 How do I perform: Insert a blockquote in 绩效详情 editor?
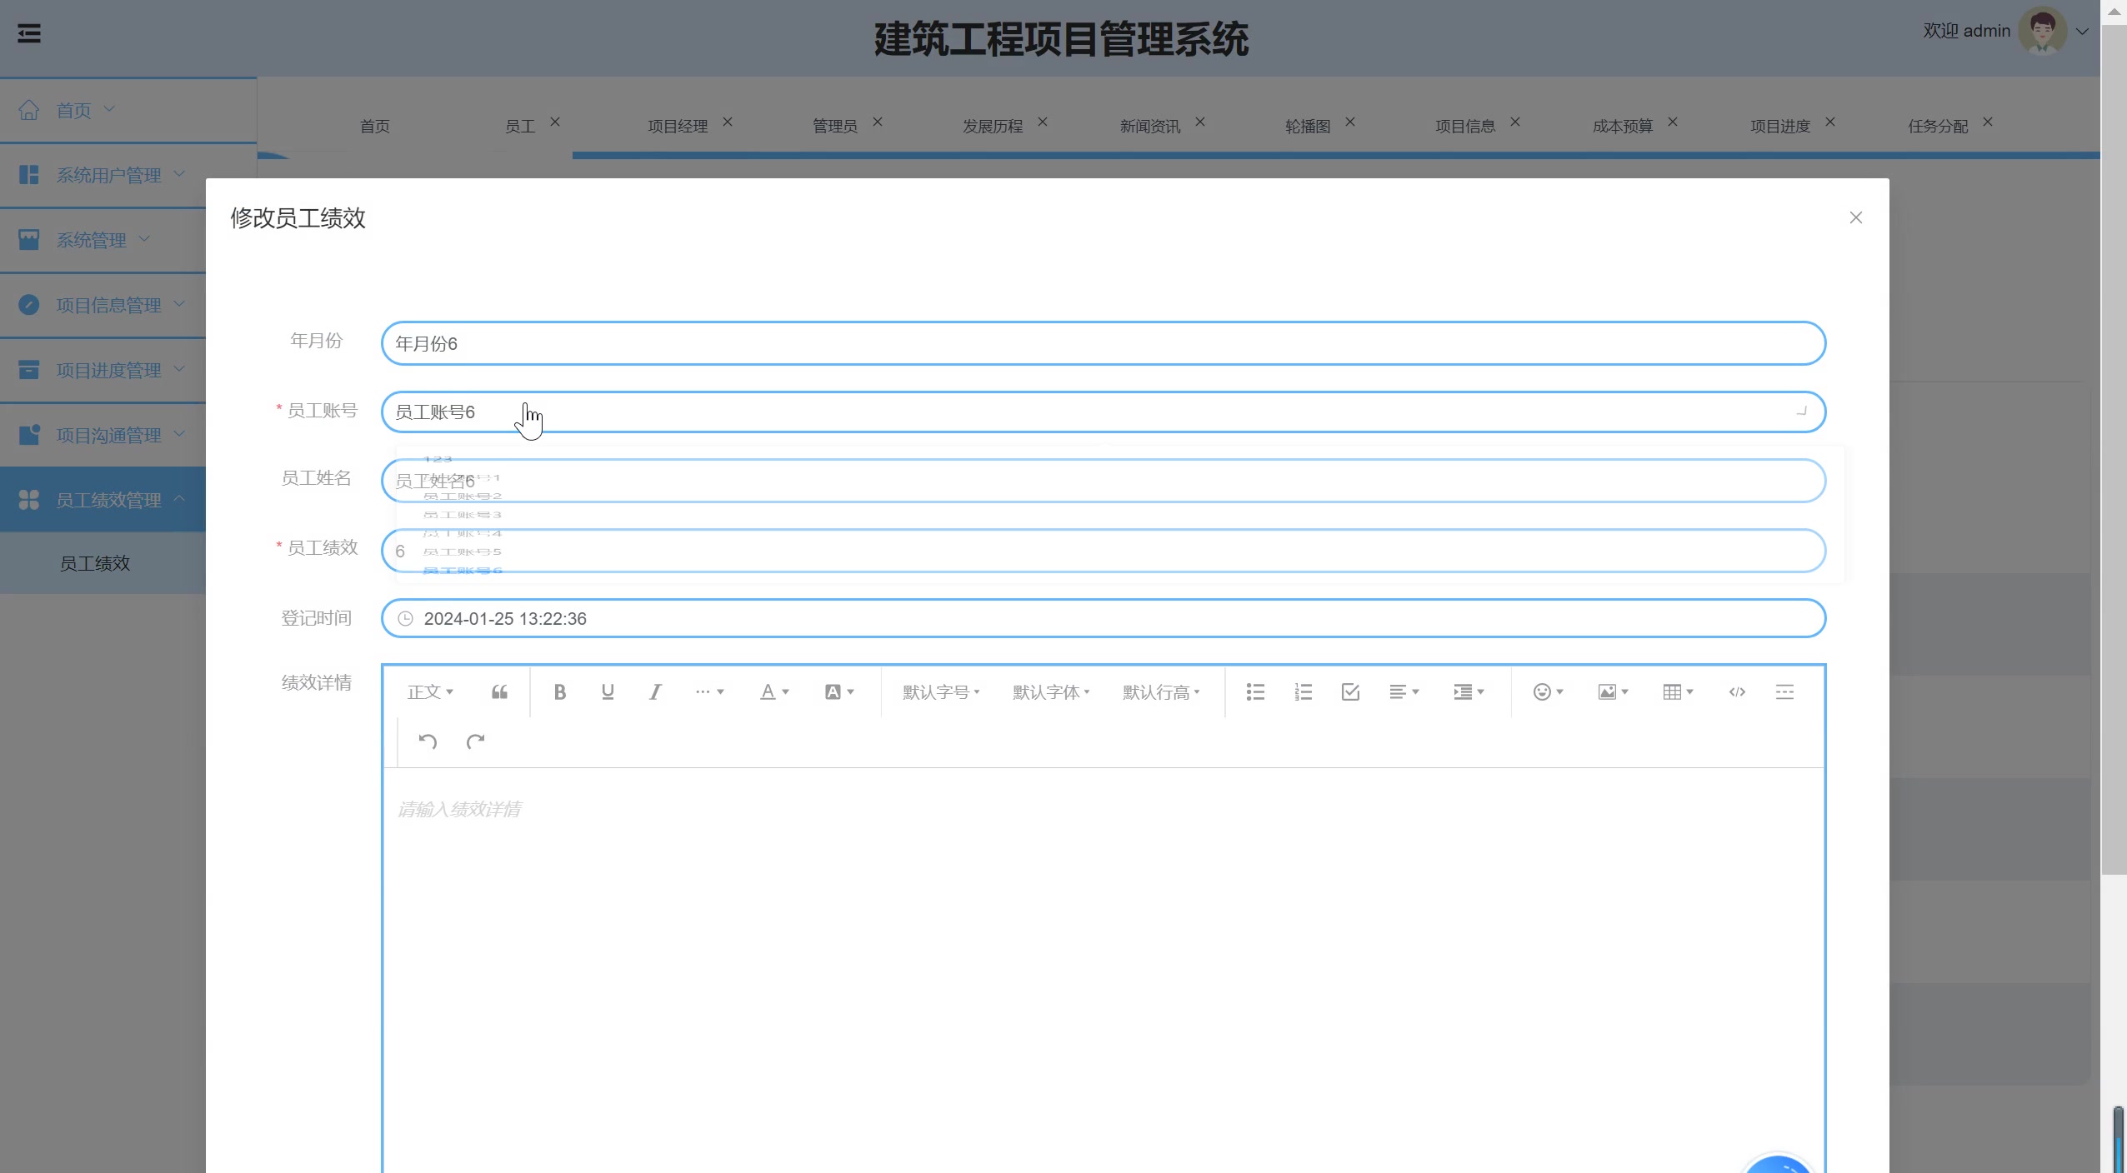[x=498, y=691]
